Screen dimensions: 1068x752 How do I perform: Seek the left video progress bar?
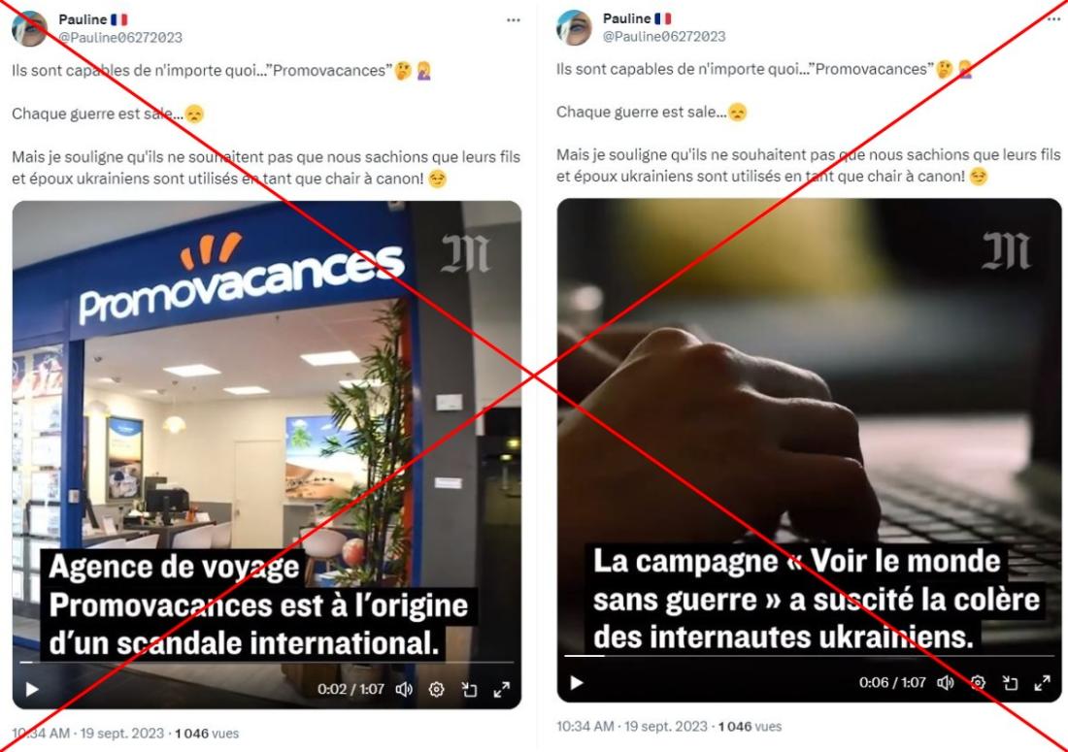click(266, 662)
